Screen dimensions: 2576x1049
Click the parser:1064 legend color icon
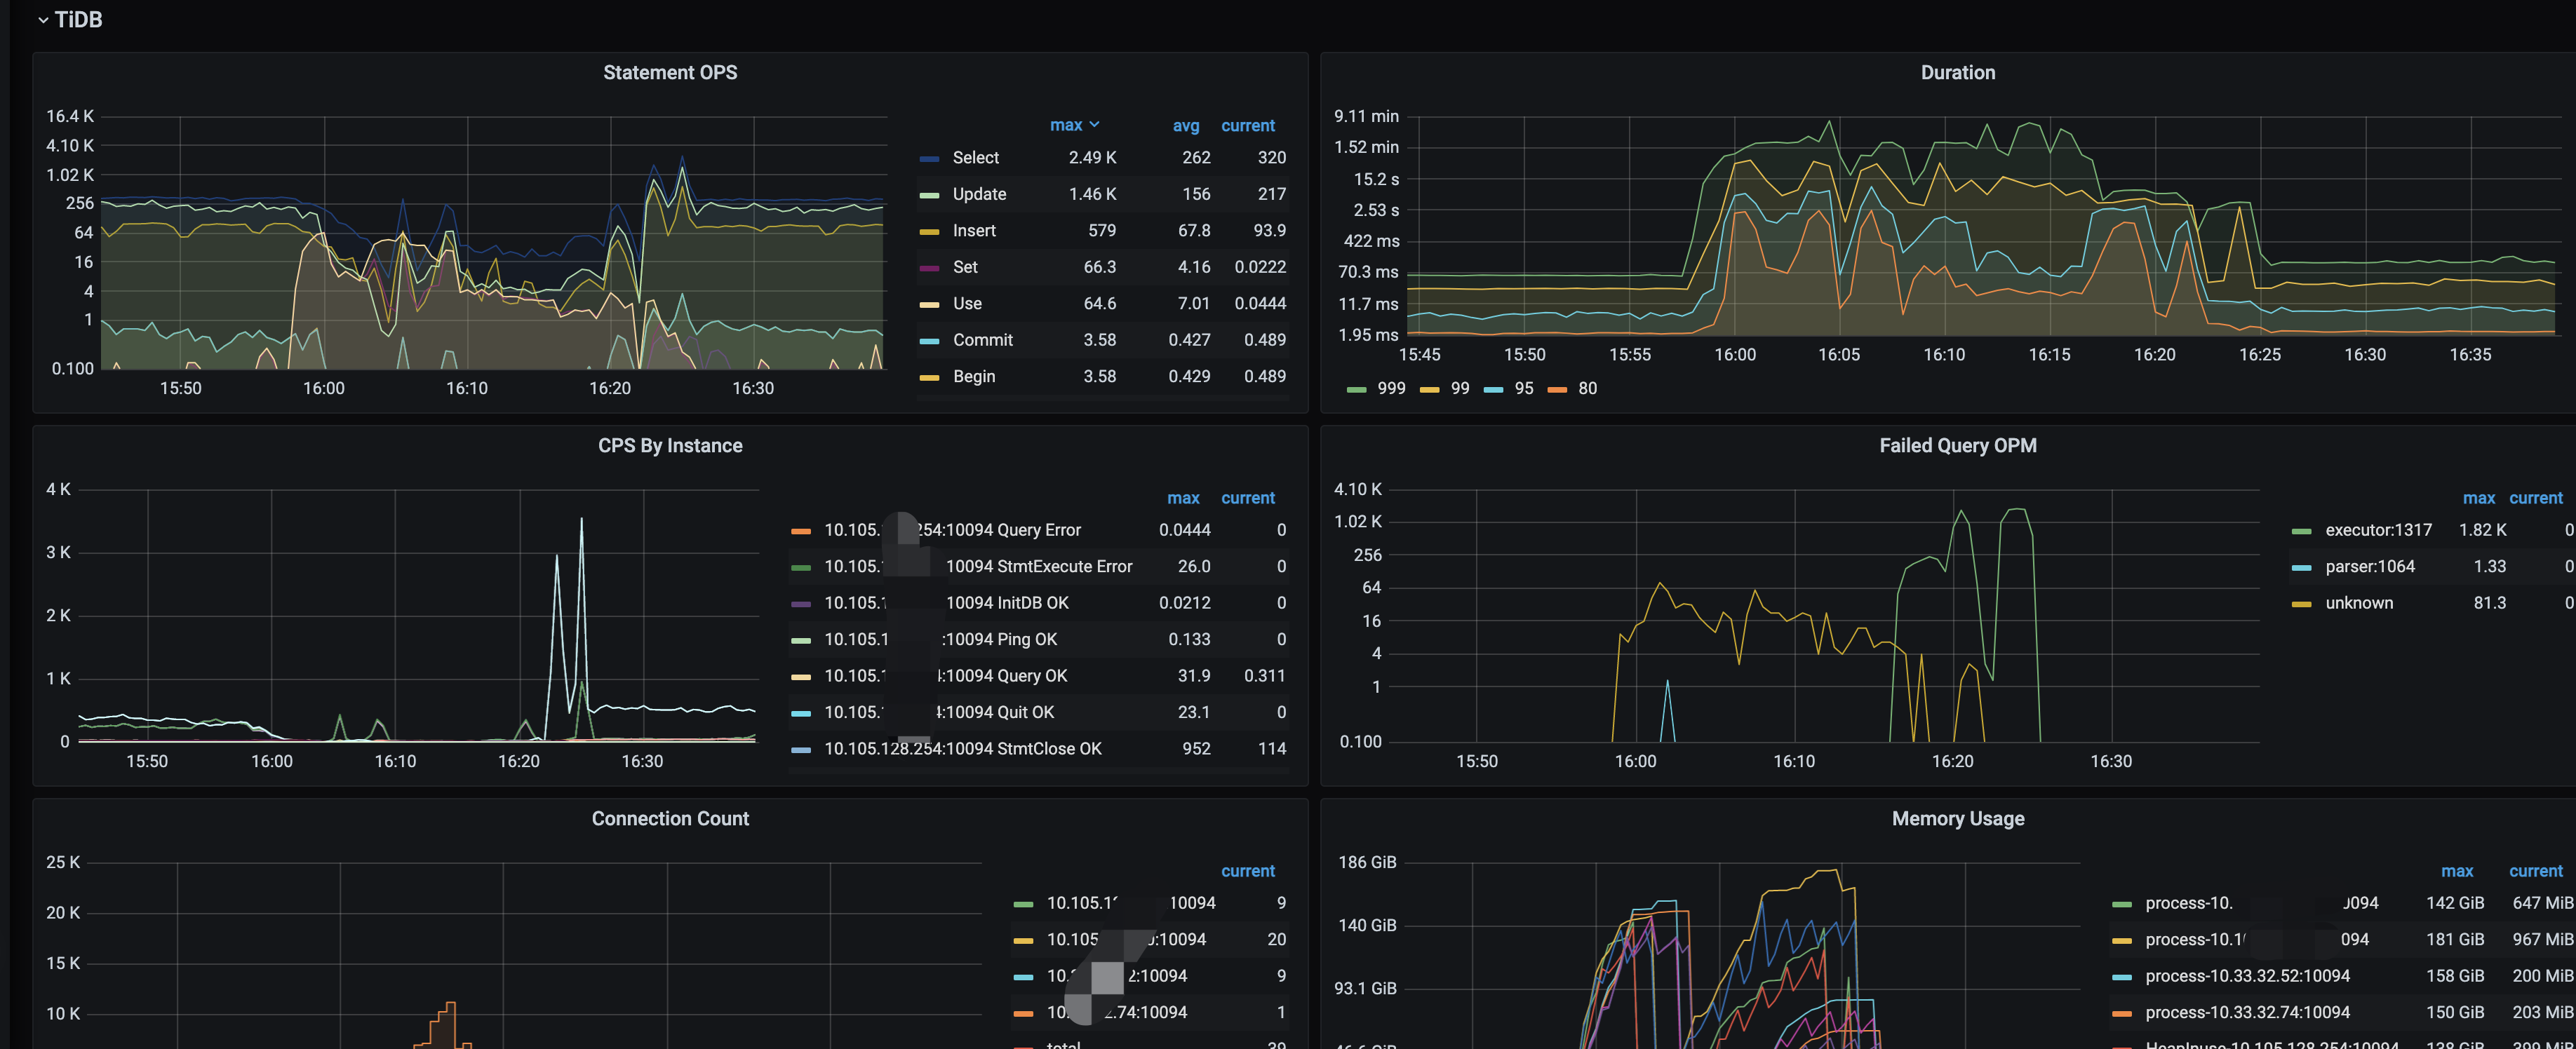pos(2301,567)
